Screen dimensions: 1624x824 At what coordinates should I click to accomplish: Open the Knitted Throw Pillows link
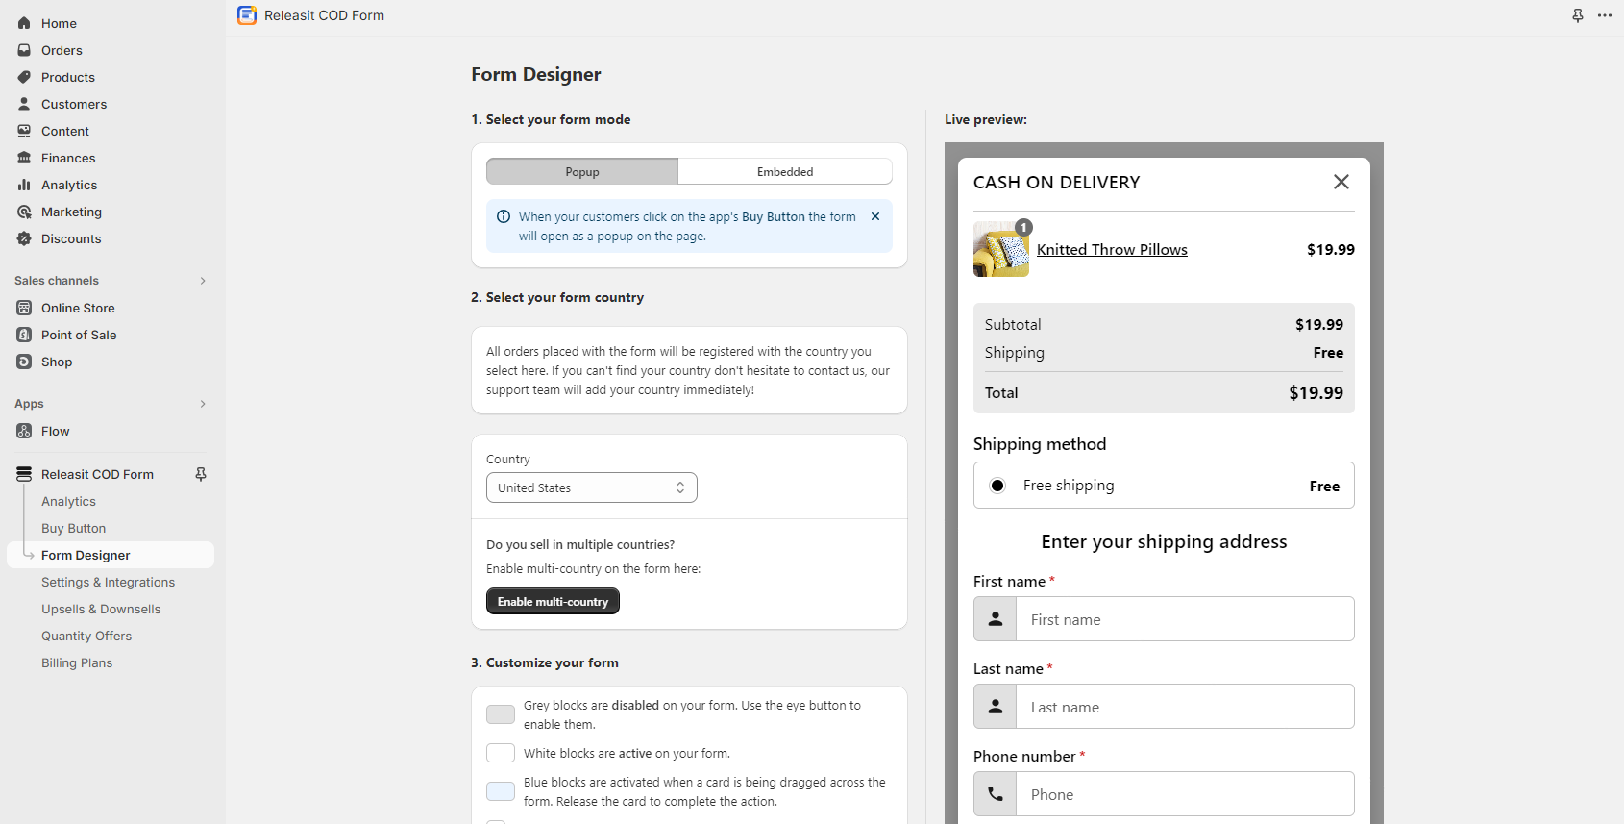pos(1112,249)
